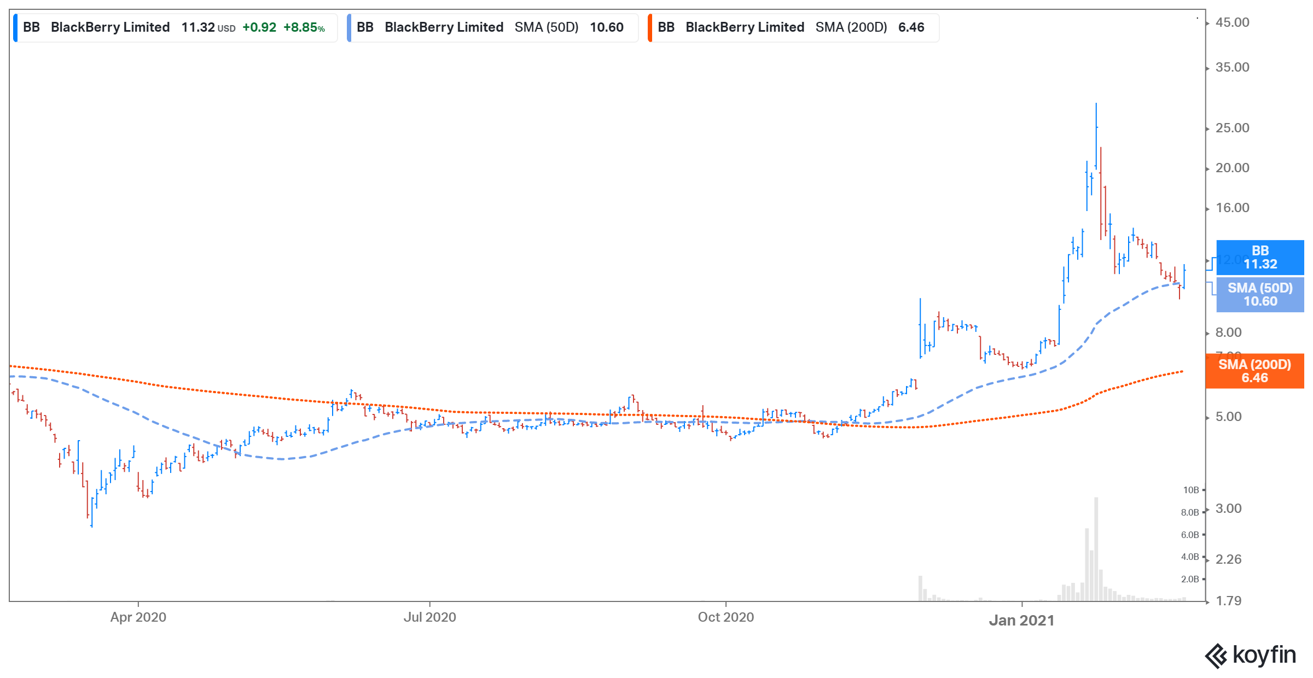The height and width of the screenshot is (678, 1313).
Task: Select the SMA (200D) legend box
Action: (x=793, y=27)
